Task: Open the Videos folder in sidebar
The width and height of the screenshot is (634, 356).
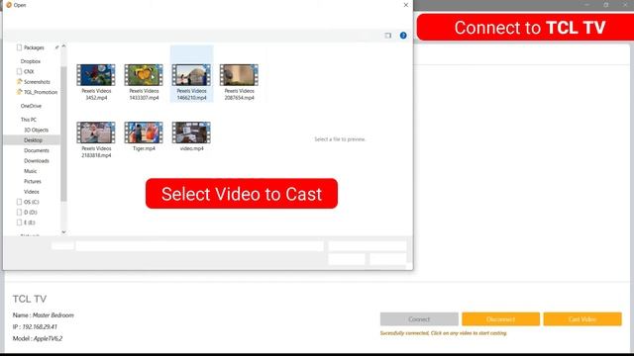Action: [32, 192]
